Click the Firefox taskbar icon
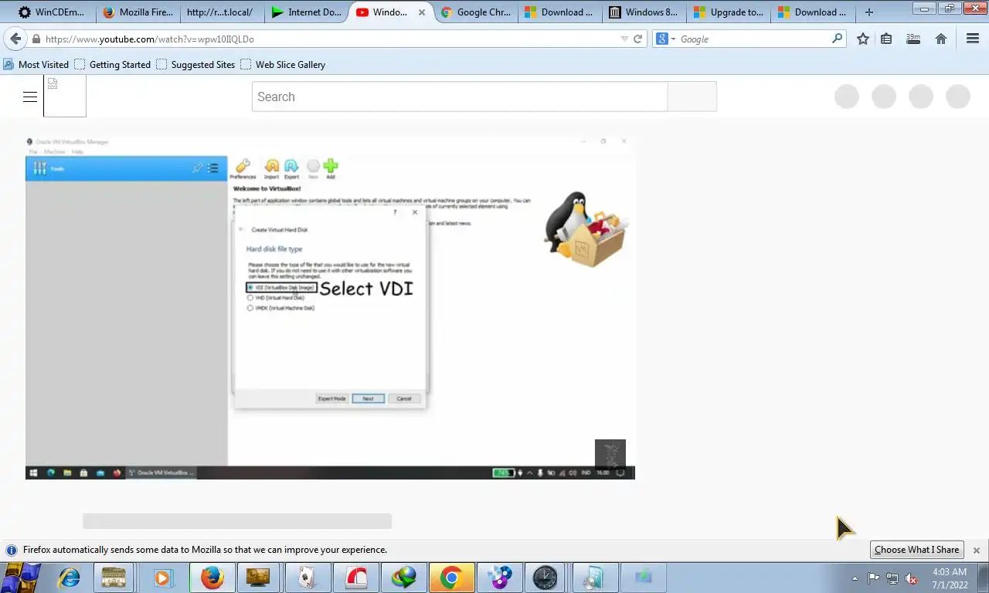Screen dimensions: 989x593 tap(212, 577)
